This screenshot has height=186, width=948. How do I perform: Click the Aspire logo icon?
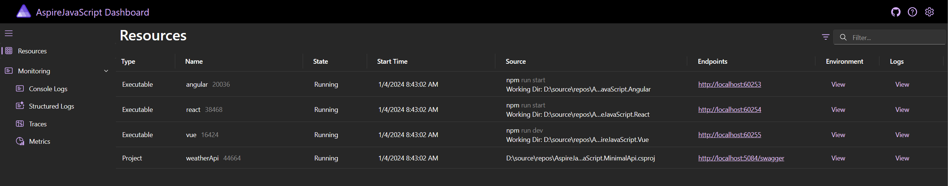click(23, 11)
